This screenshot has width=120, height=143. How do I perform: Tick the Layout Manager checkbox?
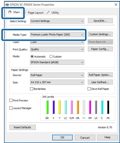coord(11,108)
